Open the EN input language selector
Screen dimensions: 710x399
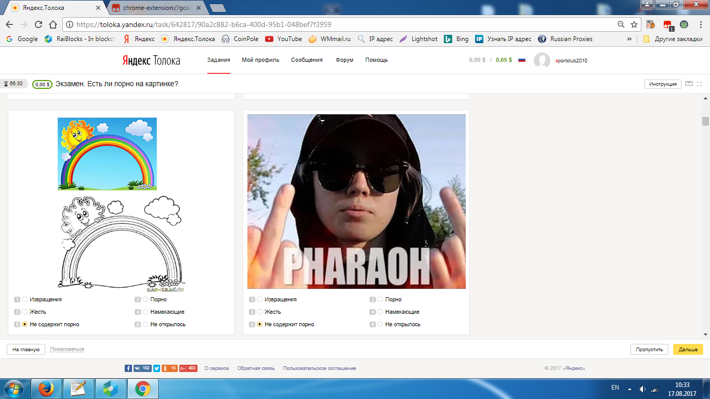click(x=615, y=388)
